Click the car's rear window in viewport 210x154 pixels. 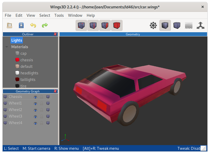tap(114, 83)
